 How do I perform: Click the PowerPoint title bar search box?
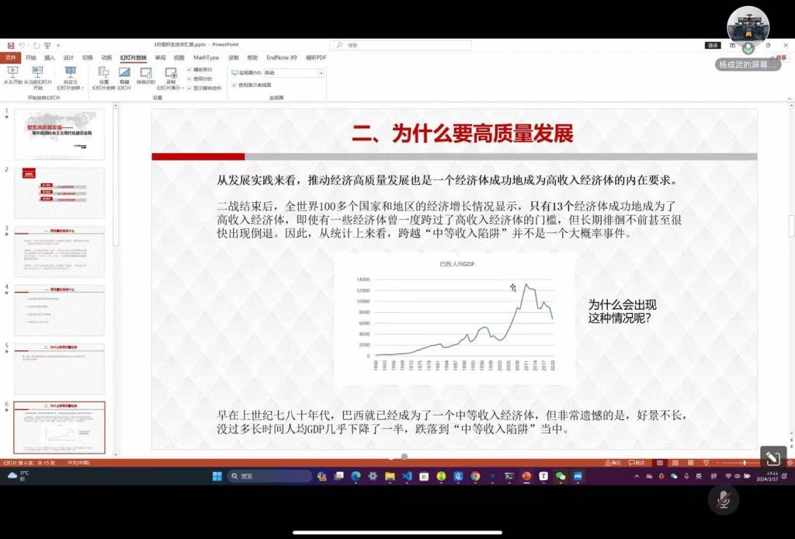401,45
